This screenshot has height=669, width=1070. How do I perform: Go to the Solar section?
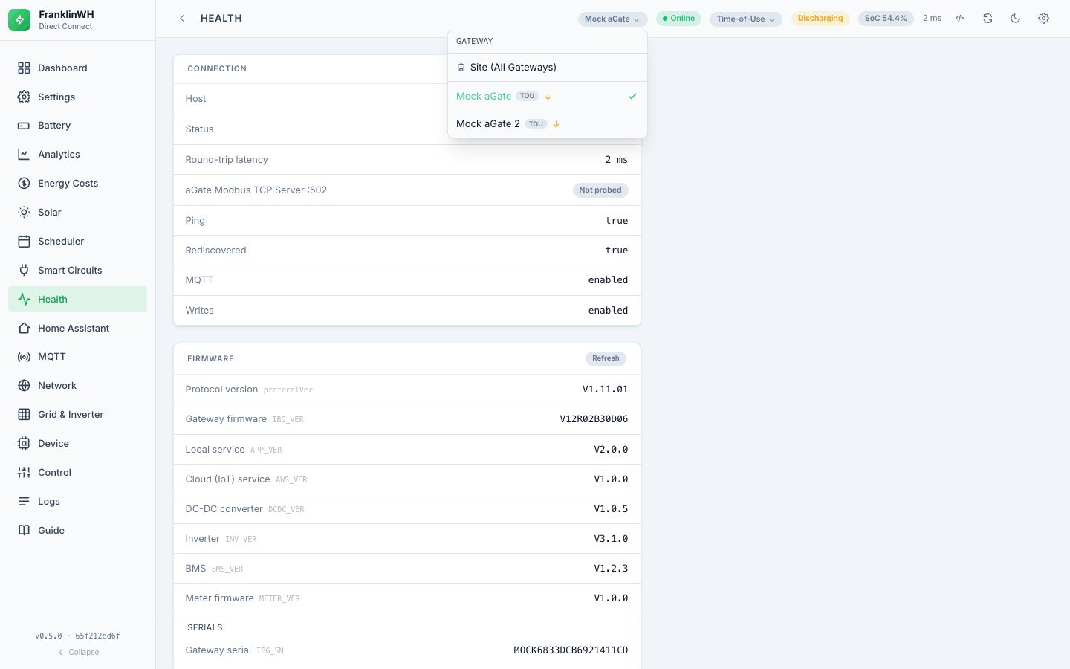[x=77, y=213]
